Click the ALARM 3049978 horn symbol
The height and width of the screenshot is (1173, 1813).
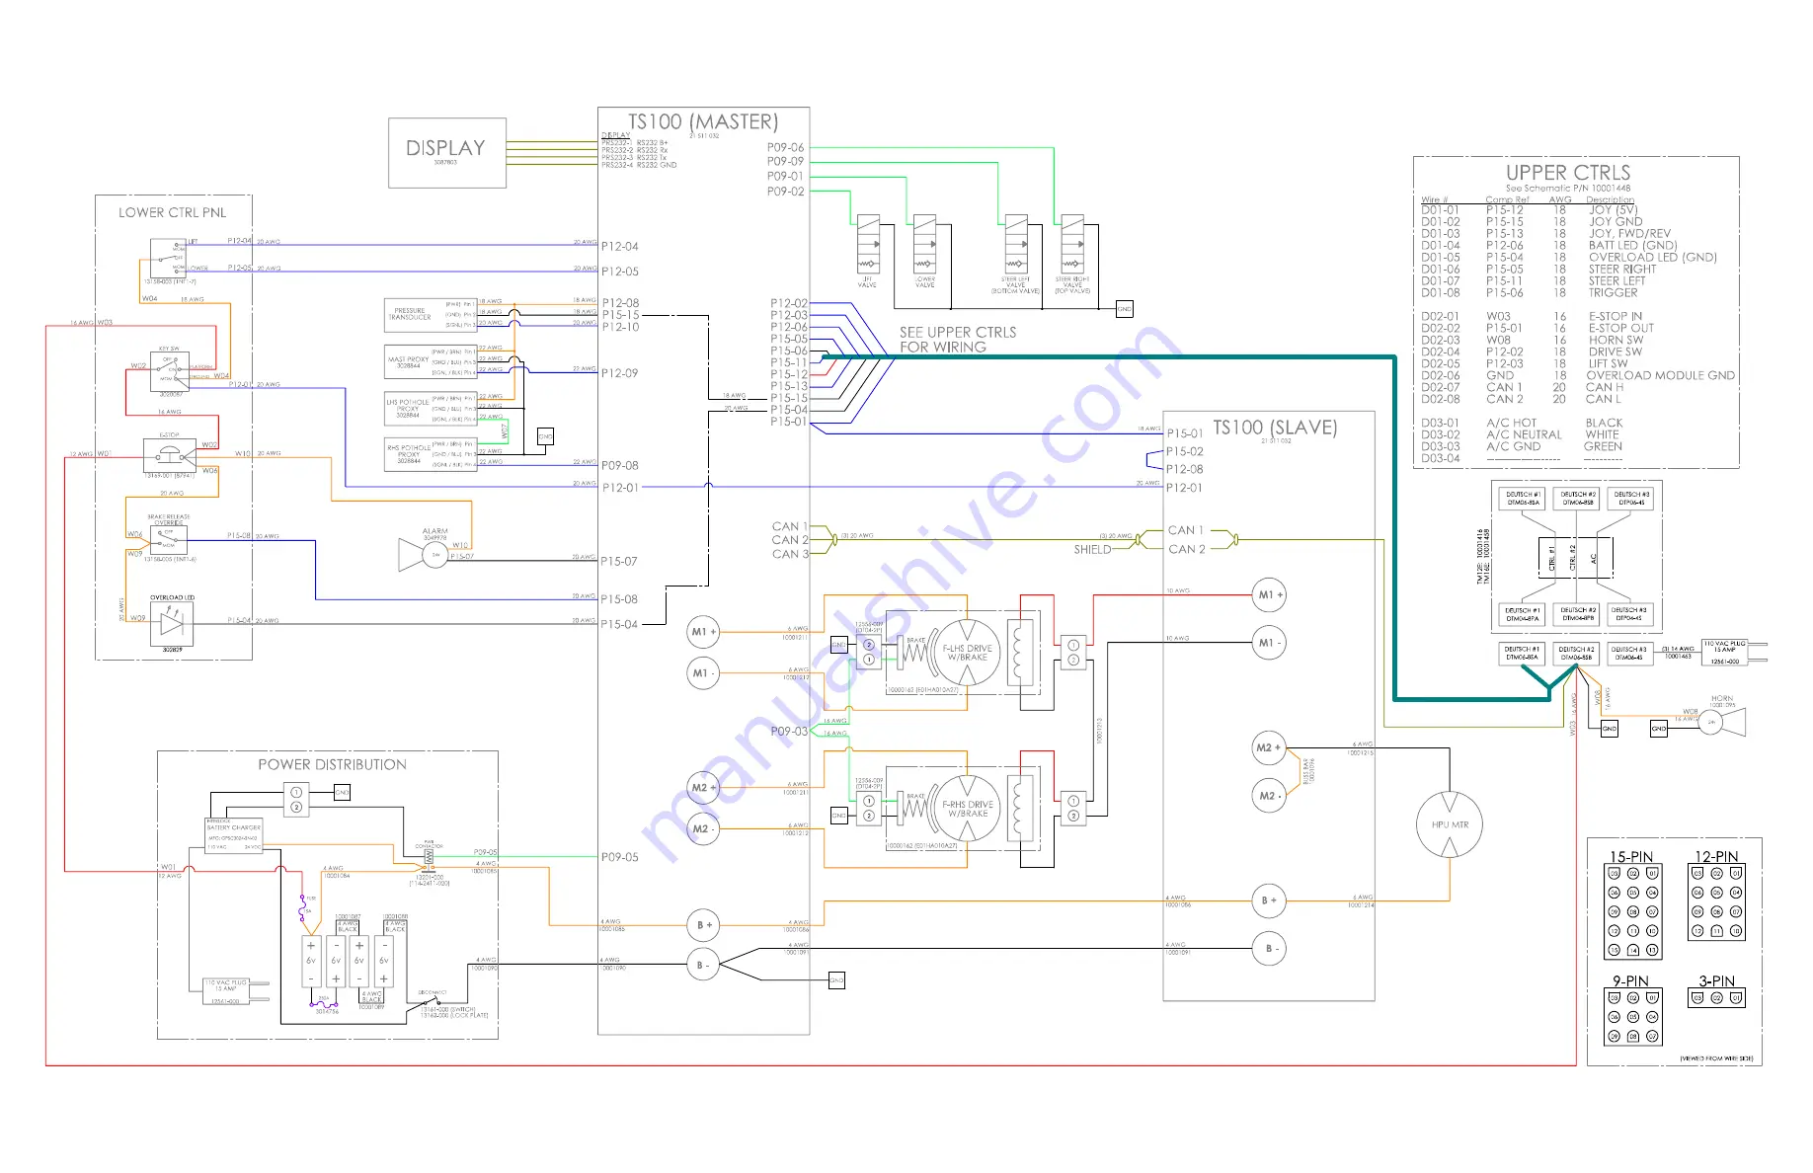pyautogui.click(x=424, y=555)
